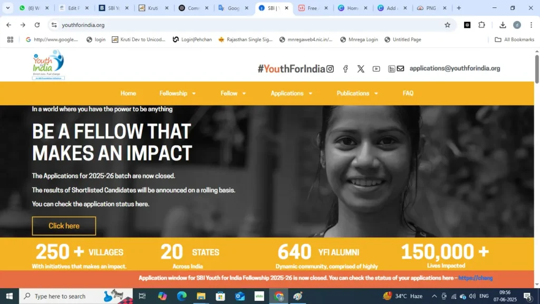The height and width of the screenshot is (304, 540).
Task: Open the Windows Start menu
Action: tap(9, 296)
